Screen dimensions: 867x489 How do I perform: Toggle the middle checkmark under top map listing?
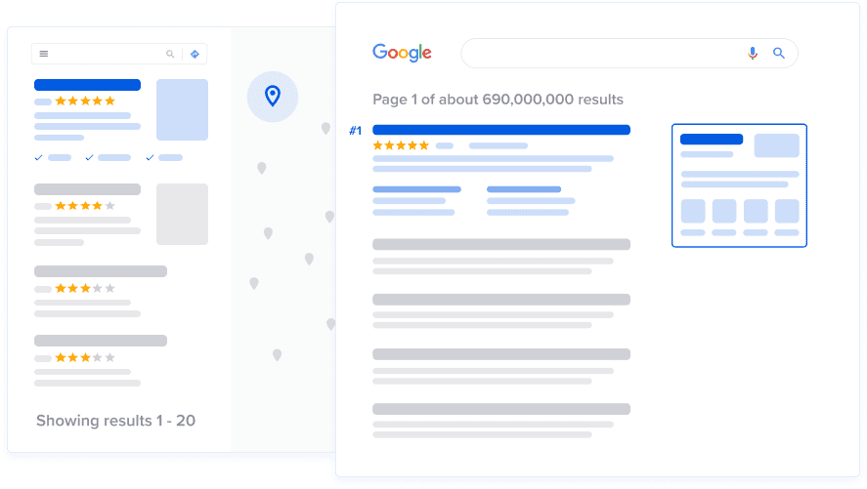click(90, 157)
